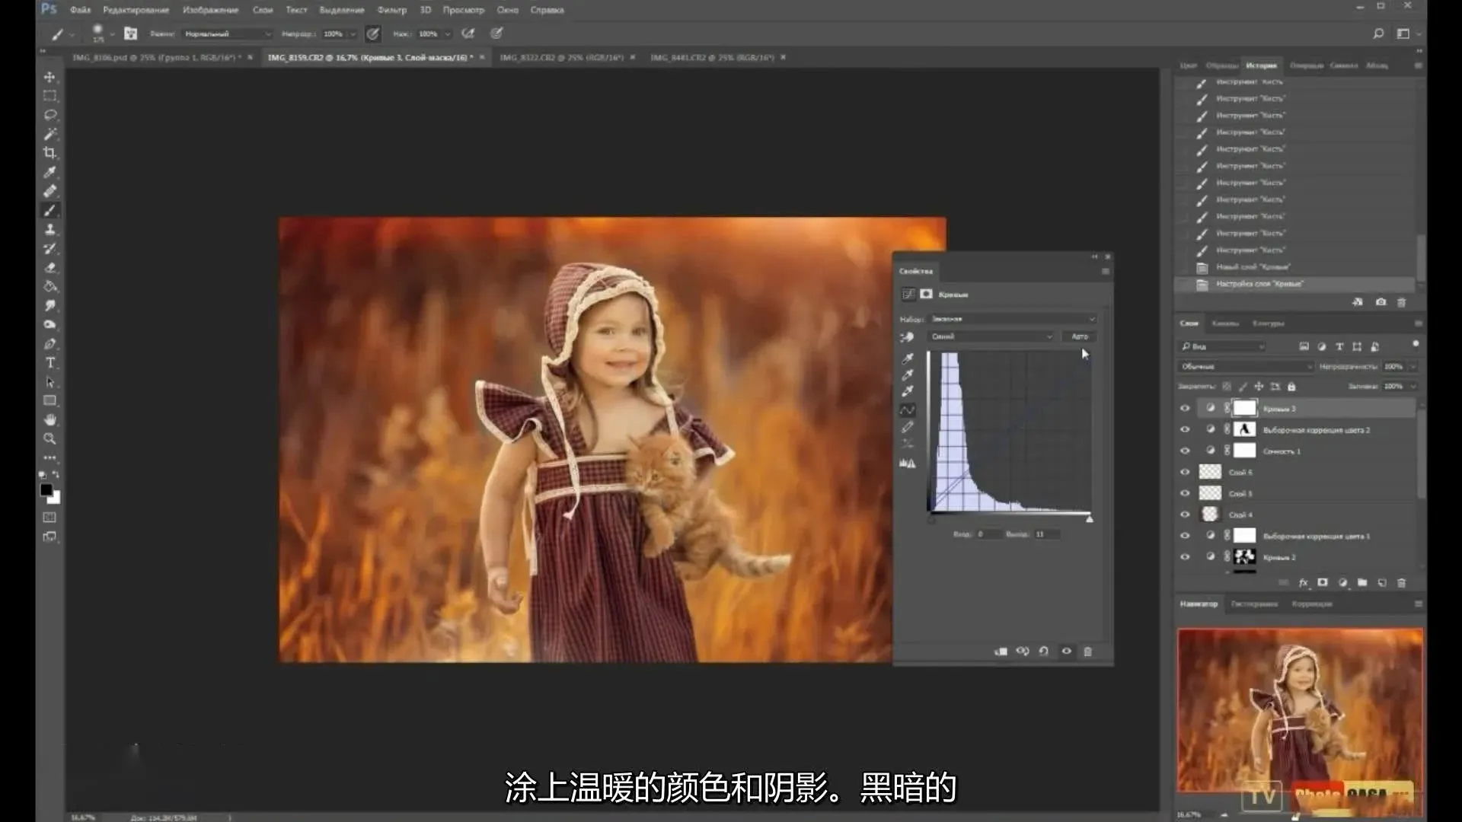Activate the Zoom tool
The height and width of the screenshot is (822, 1462).
(x=49, y=439)
